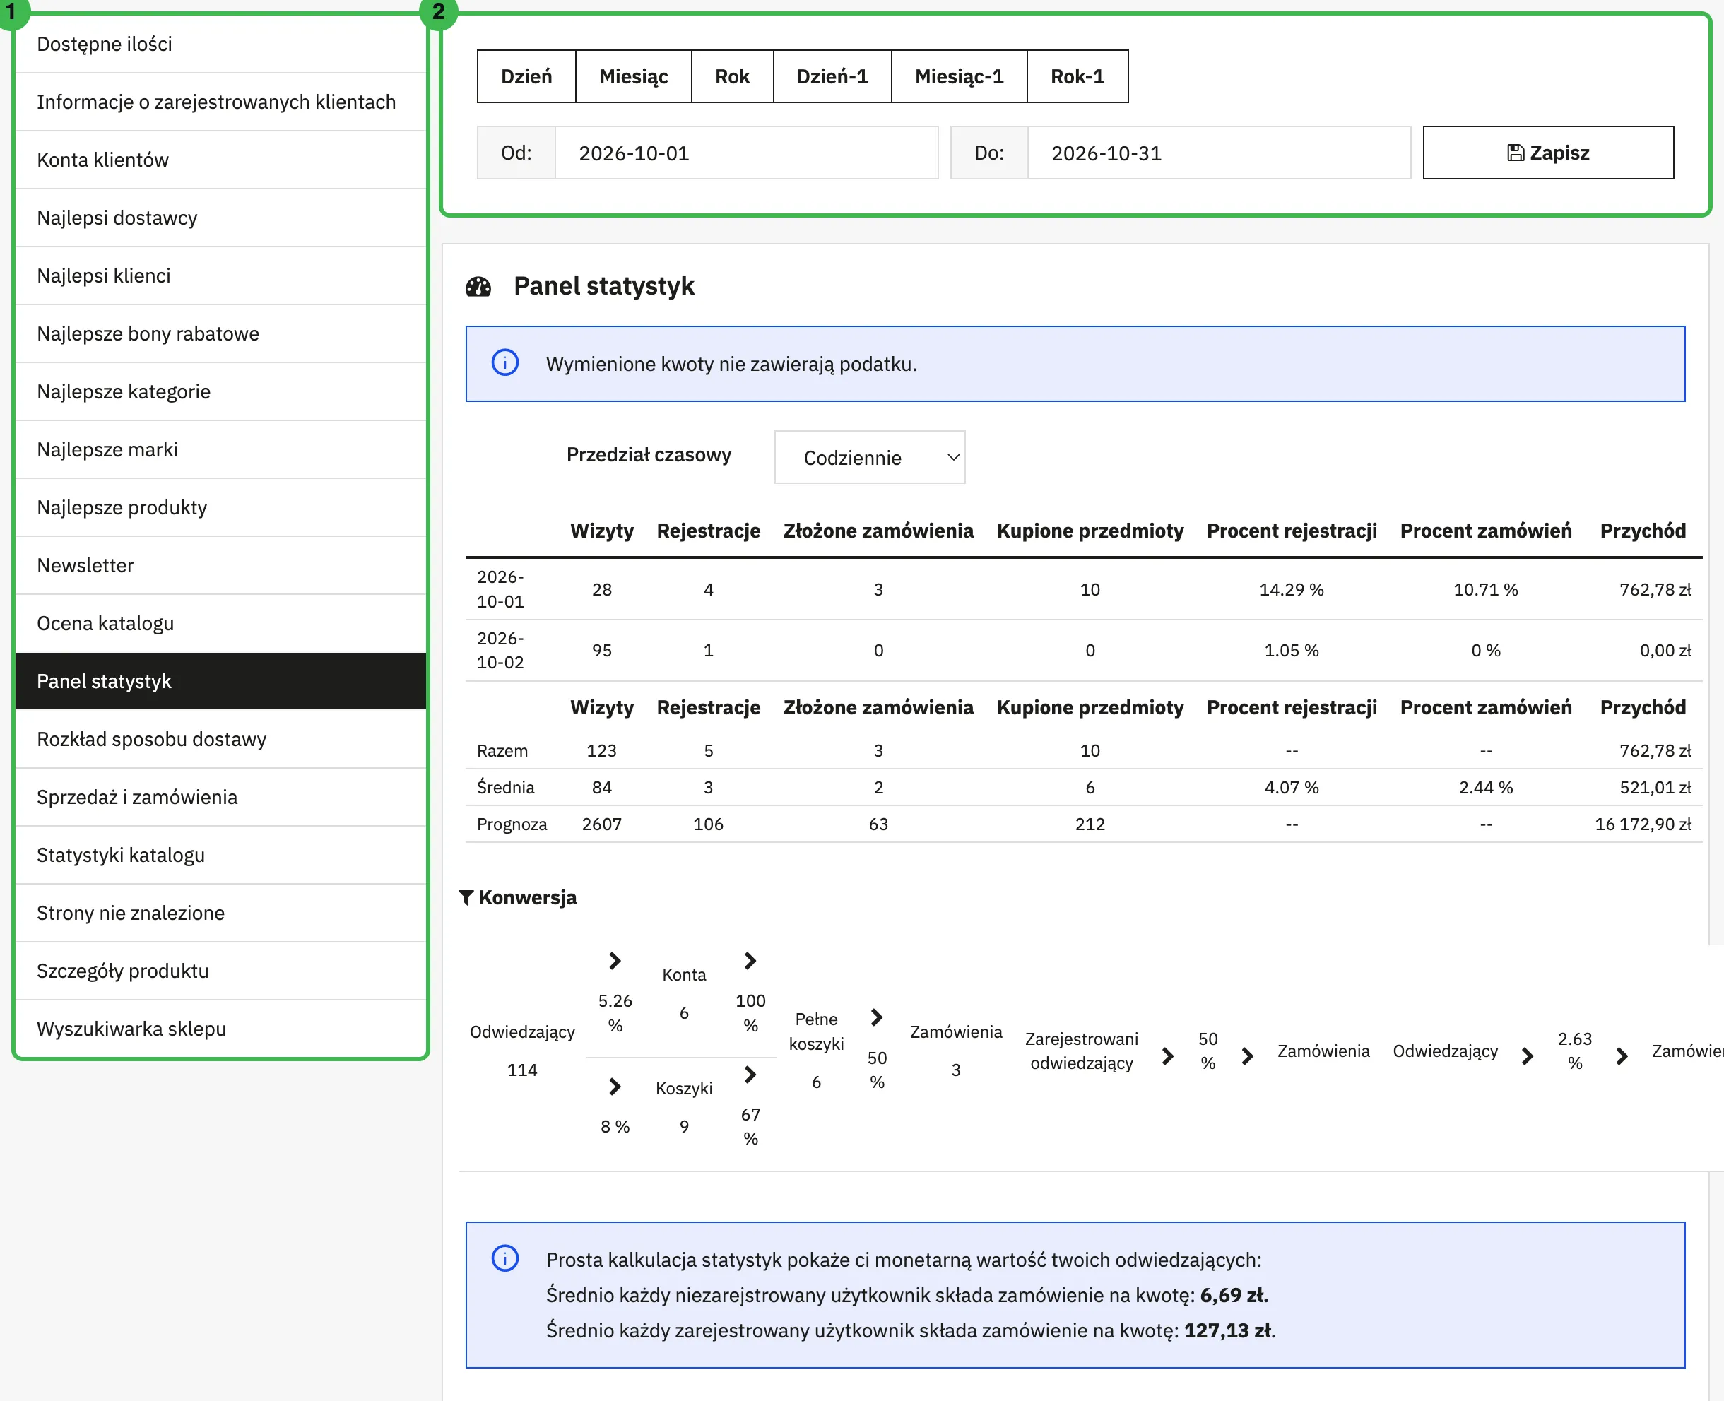Open Konta klientów in the sidebar

(220, 160)
